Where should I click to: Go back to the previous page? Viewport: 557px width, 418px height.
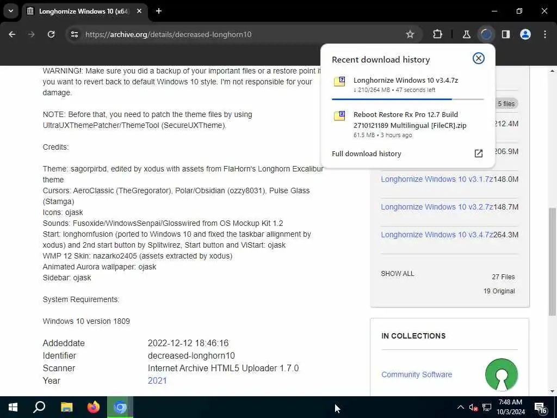(x=12, y=34)
